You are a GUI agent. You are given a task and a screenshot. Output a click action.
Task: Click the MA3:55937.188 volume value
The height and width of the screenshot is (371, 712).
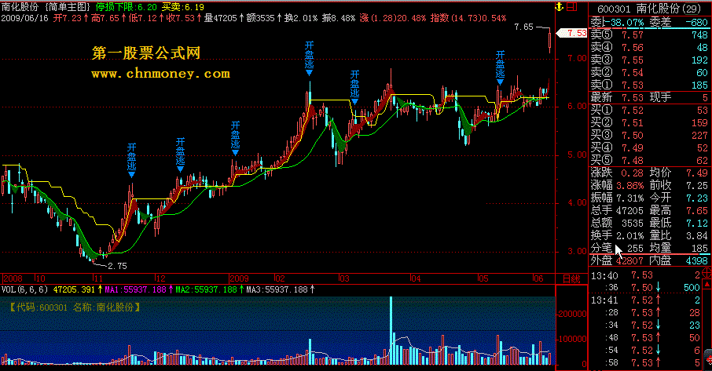[277, 289]
